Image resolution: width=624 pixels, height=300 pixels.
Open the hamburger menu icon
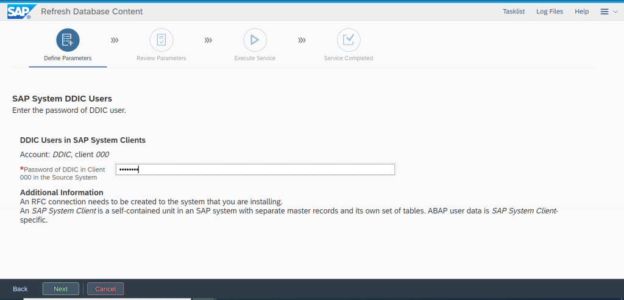(604, 12)
